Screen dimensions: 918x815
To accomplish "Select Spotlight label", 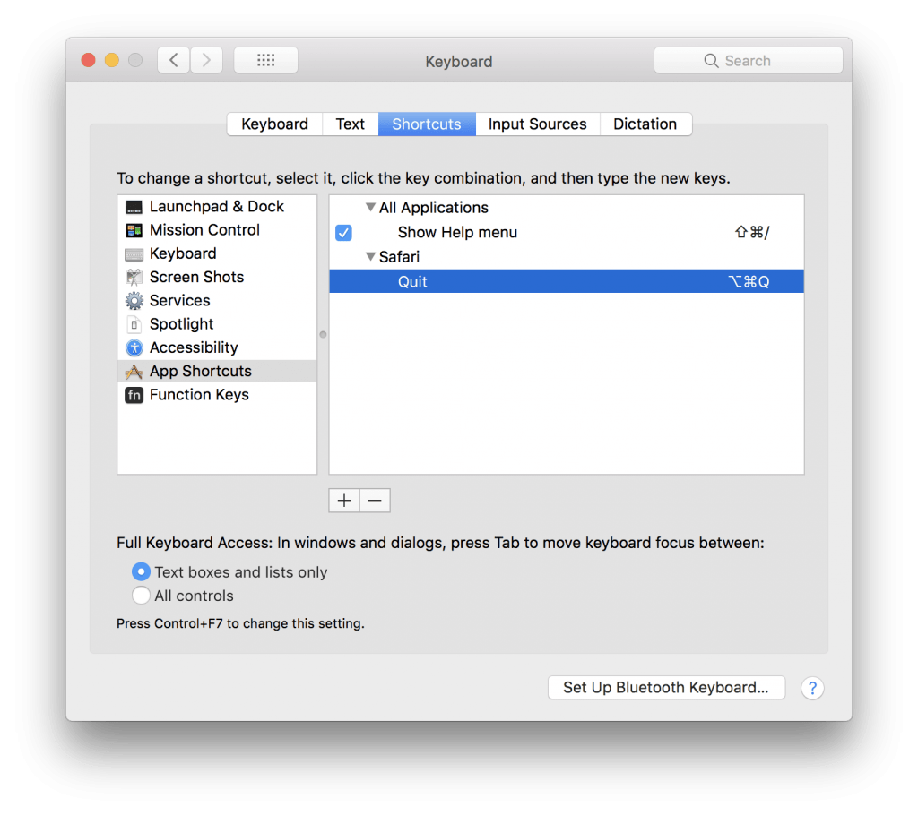I will click(x=181, y=324).
